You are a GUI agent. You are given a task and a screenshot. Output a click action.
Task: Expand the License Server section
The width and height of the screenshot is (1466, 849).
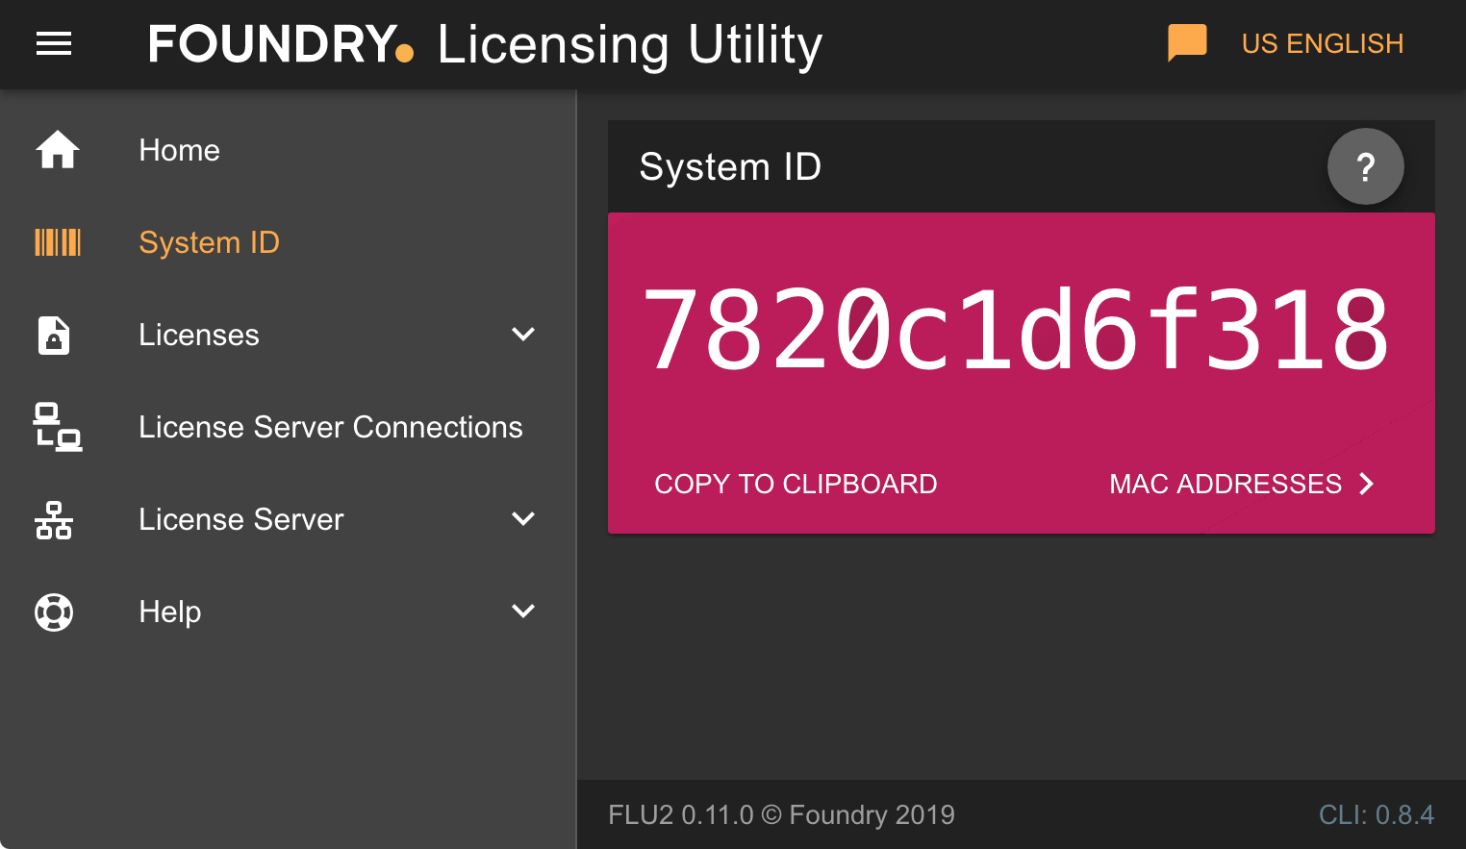[523, 518]
